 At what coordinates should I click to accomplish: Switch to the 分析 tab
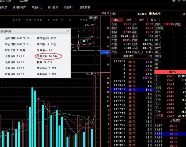pyautogui.click(x=141, y=20)
